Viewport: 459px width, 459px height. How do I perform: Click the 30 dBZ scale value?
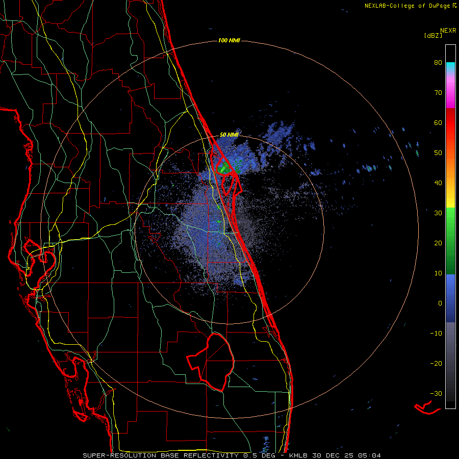pyautogui.click(x=438, y=213)
